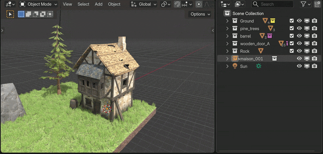Hide Rock collection with eye icon

click(299, 51)
